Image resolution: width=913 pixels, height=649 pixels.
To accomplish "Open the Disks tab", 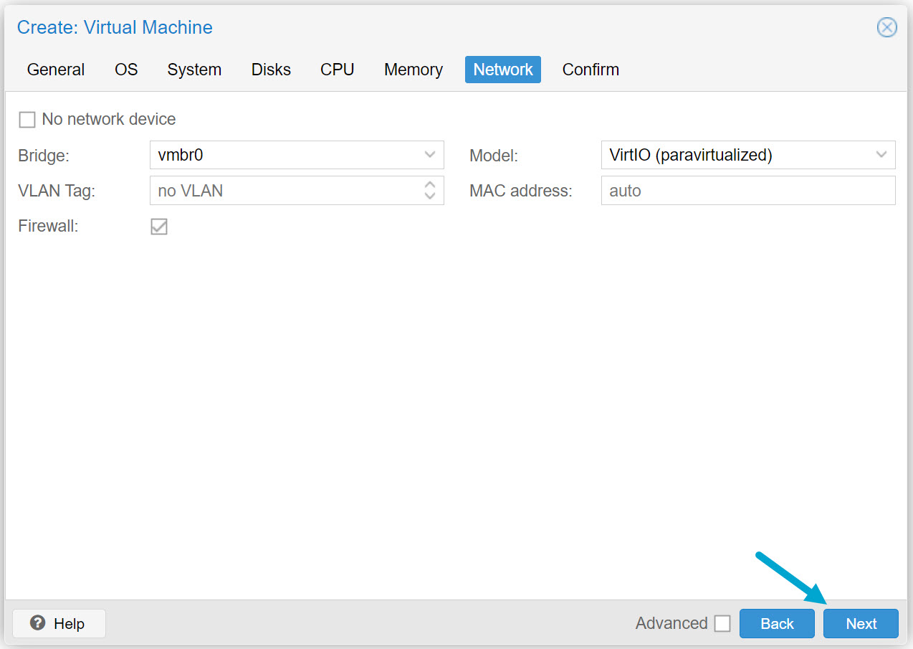I will coord(270,69).
